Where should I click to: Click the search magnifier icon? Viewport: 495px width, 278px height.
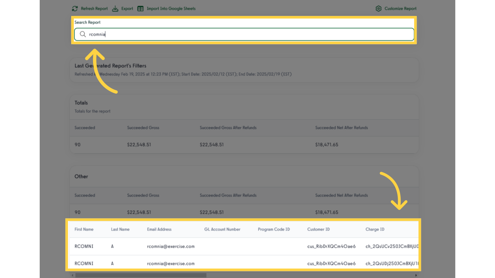coord(82,34)
